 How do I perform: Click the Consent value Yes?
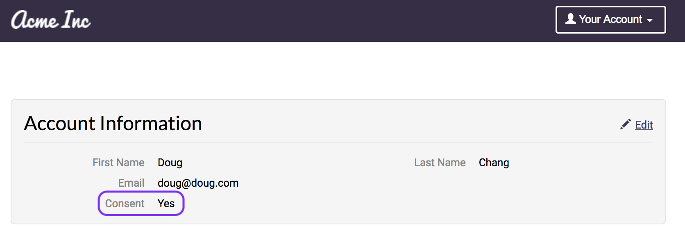point(166,203)
